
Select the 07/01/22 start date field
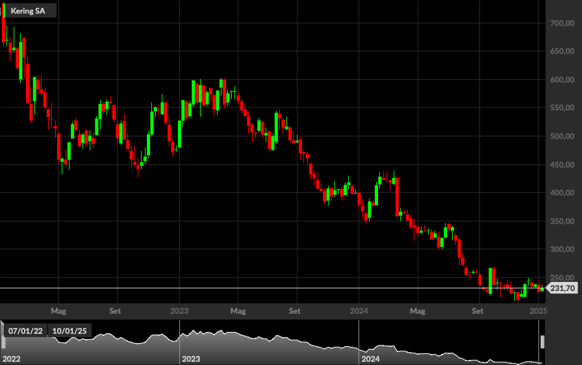click(25, 331)
